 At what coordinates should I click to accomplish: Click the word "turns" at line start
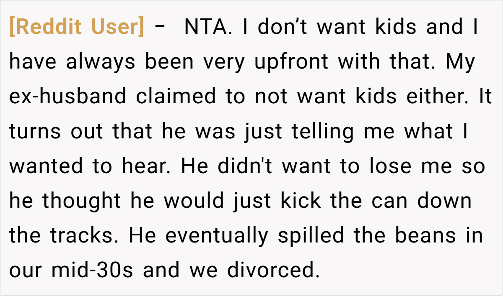[x=35, y=132]
